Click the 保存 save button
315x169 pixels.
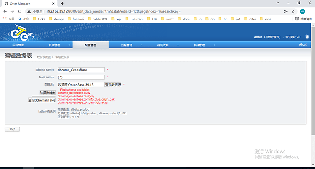click(x=12, y=129)
